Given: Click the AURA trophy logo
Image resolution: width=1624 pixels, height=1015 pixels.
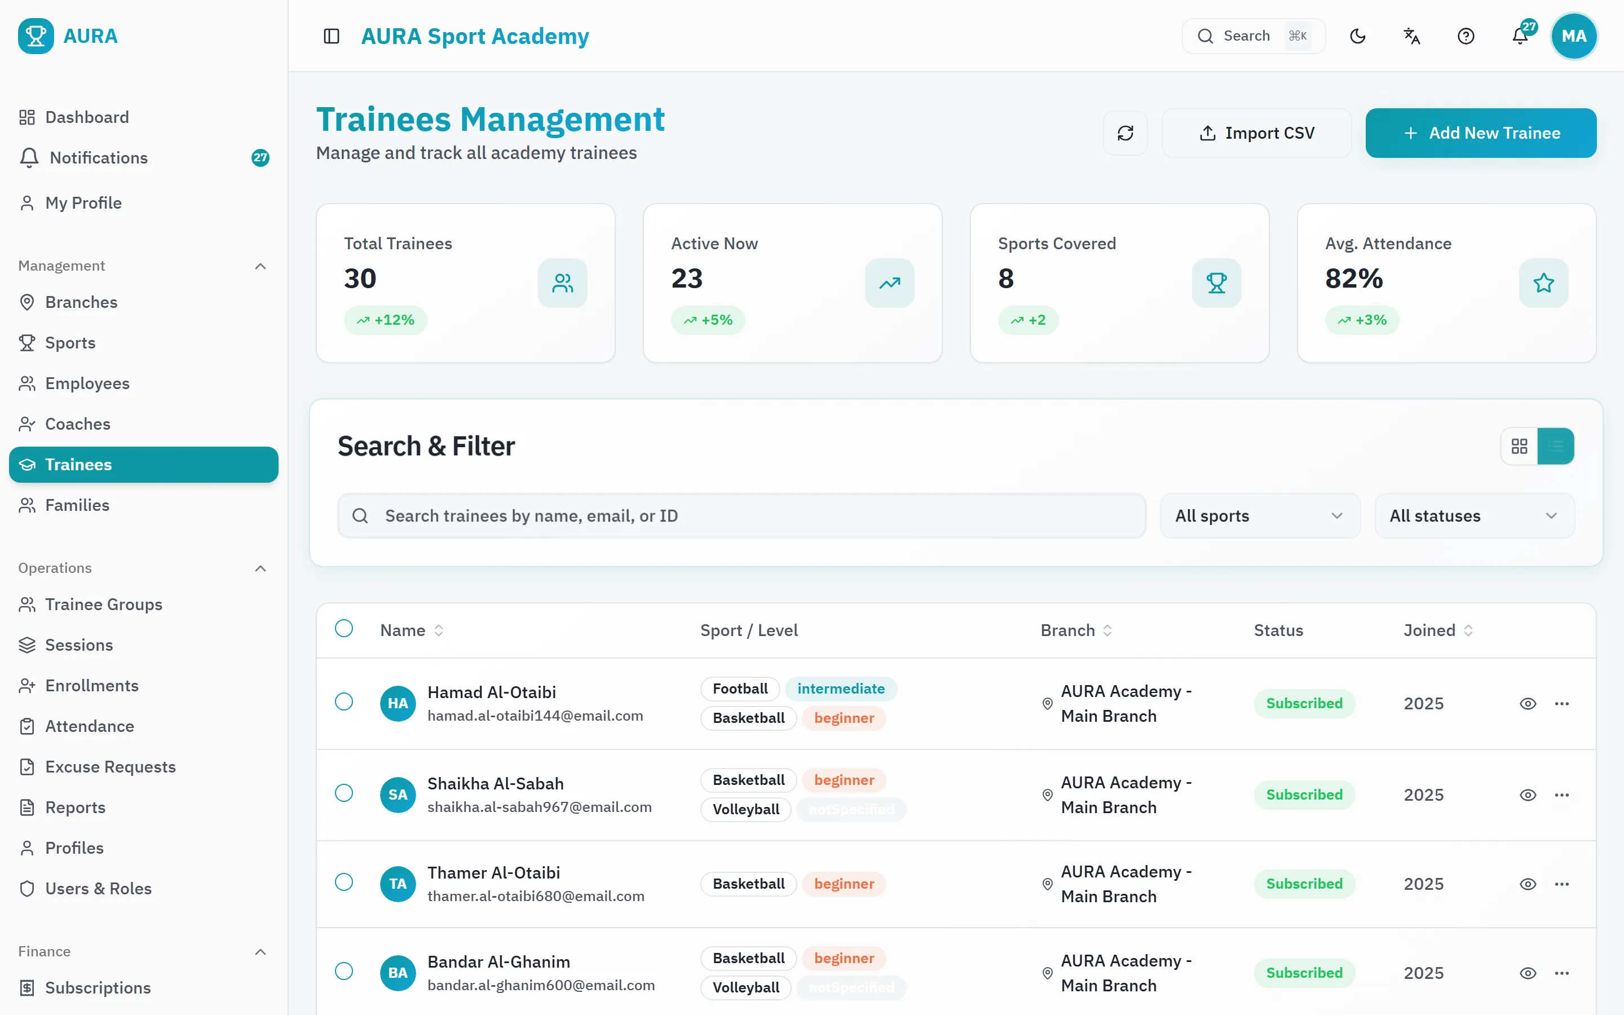Looking at the screenshot, I should (x=36, y=36).
